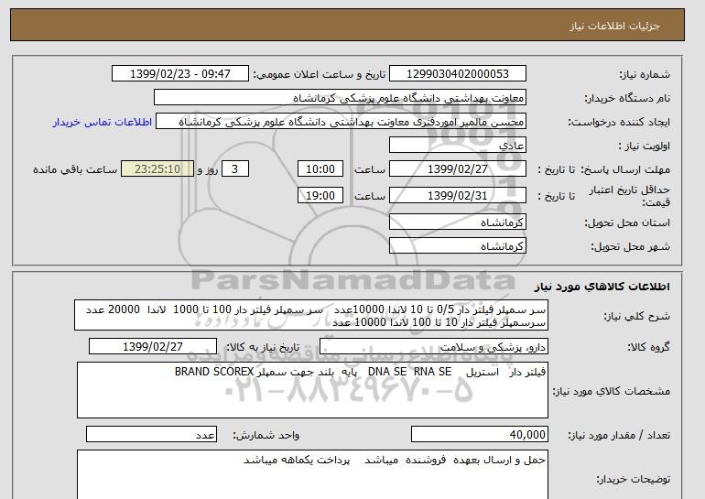Click the quantity field showing 40,000

(x=479, y=435)
